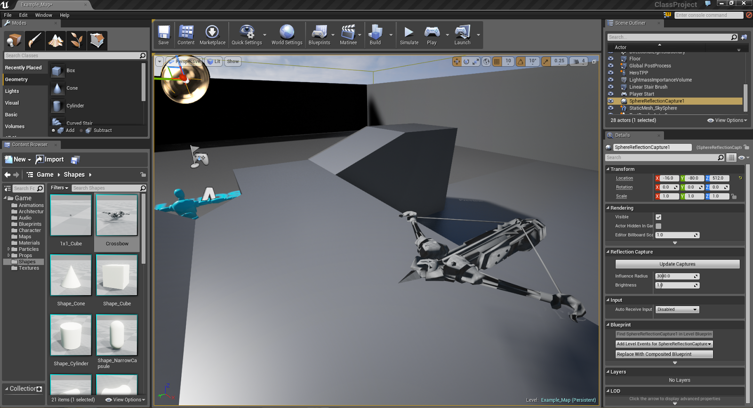The height and width of the screenshot is (408, 753).
Task: Select the Foliage mode icon
Action: click(x=76, y=40)
